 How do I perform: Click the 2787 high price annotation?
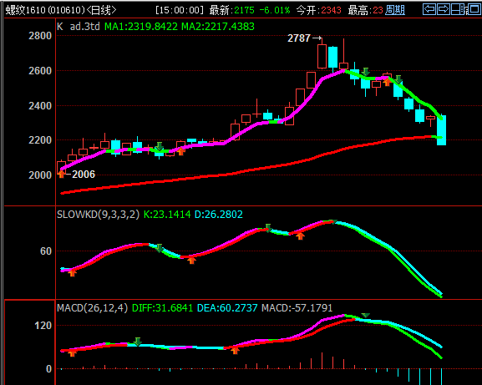(299, 38)
